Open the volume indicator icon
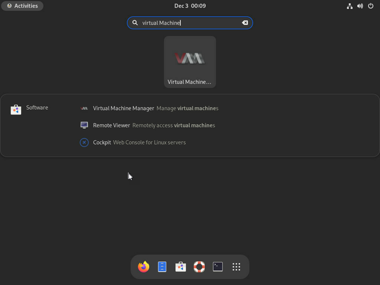The width and height of the screenshot is (380, 285). click(360, 6)
